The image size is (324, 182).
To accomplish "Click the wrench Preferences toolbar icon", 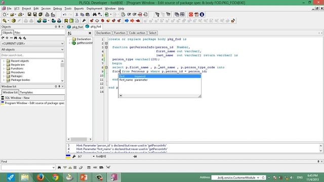I will 84,21.
